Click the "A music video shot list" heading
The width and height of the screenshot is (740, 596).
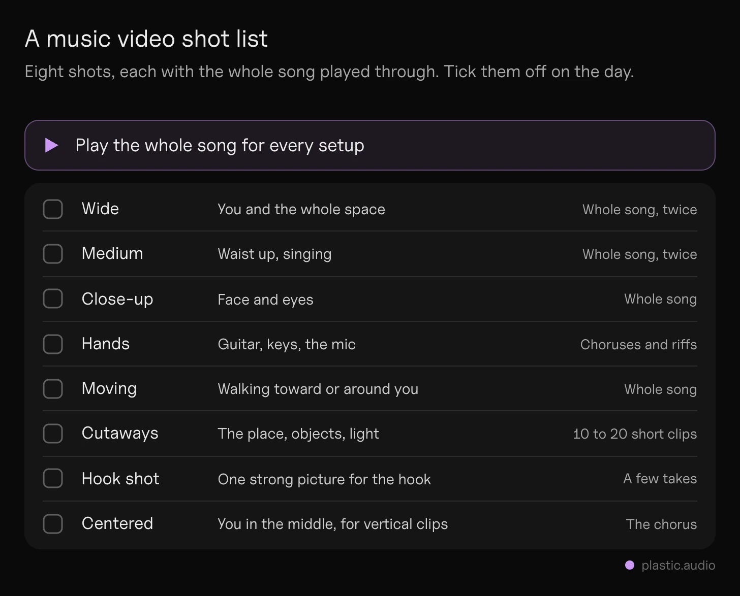(146, 39)
